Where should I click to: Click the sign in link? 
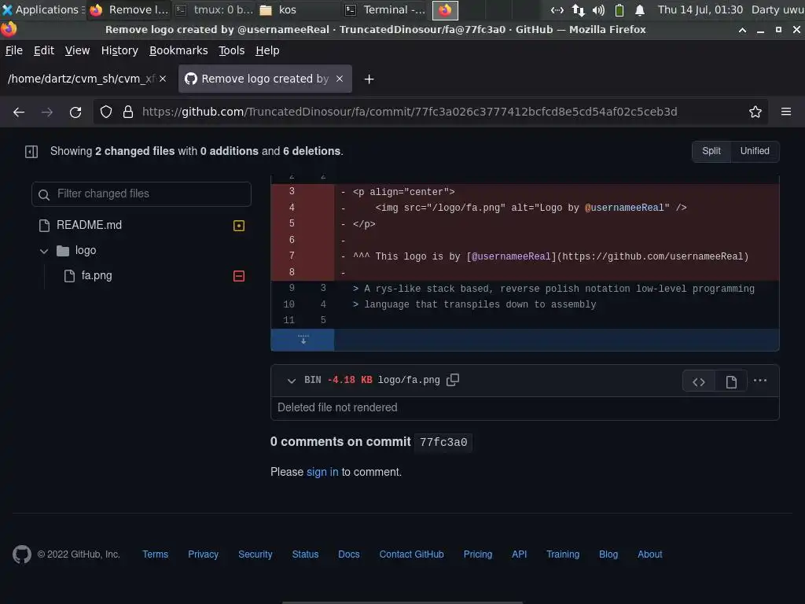[322, 472]
